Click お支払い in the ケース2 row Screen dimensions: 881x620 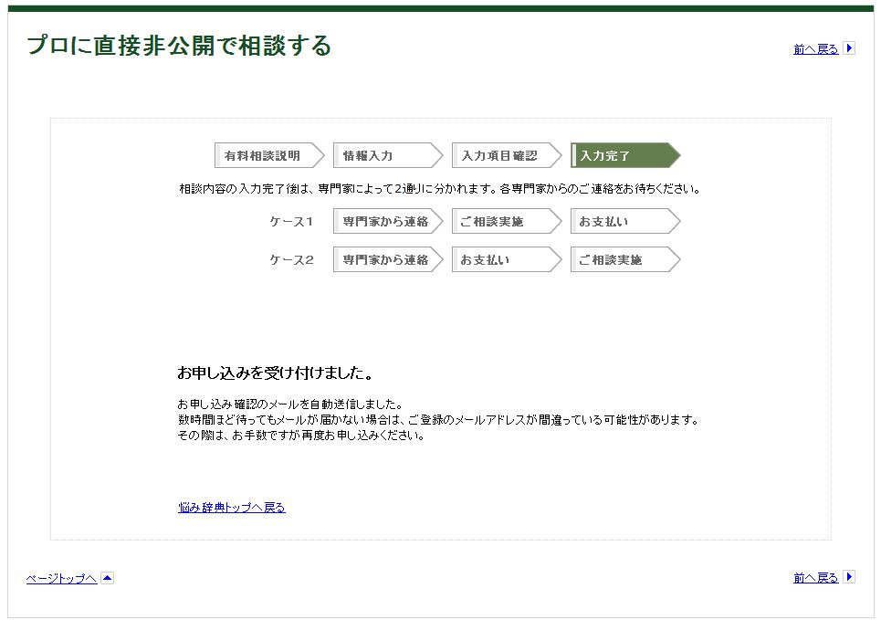click(x=507, y=259)
